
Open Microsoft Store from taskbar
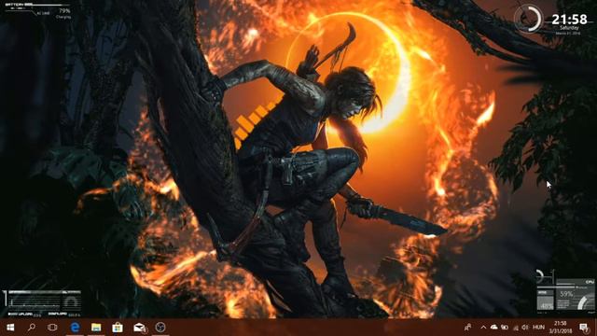118,328
